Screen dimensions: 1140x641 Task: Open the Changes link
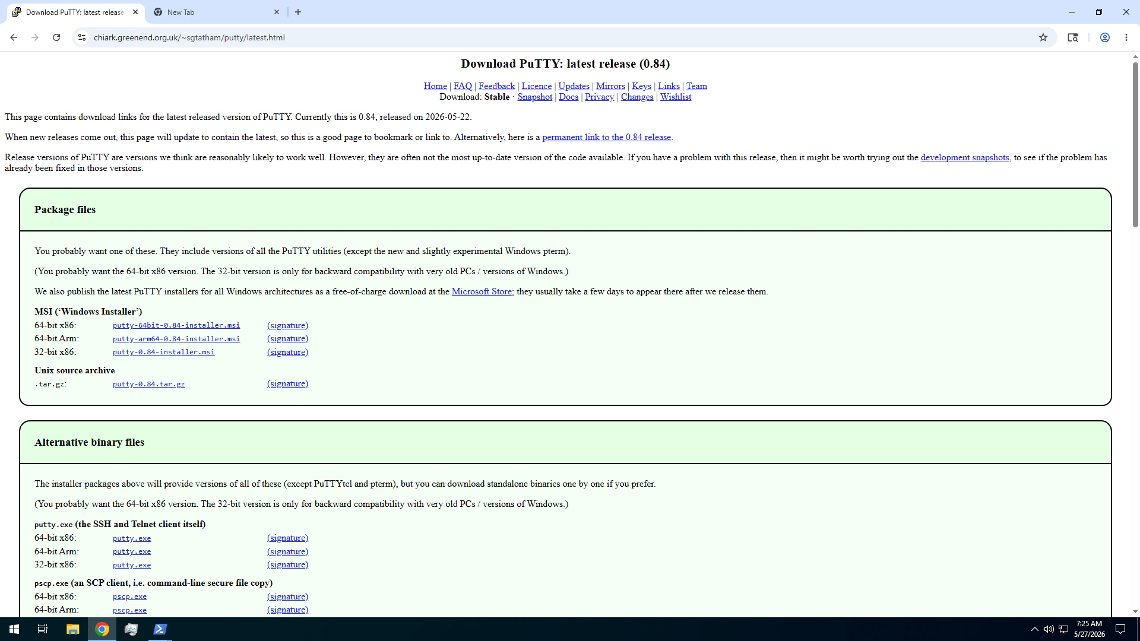pyautogui.click(x=636, y=97)
